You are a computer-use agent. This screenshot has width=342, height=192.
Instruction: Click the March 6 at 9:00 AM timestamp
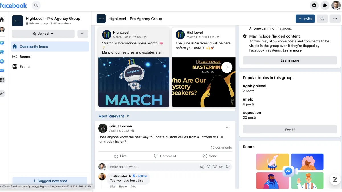click(200, 37)
